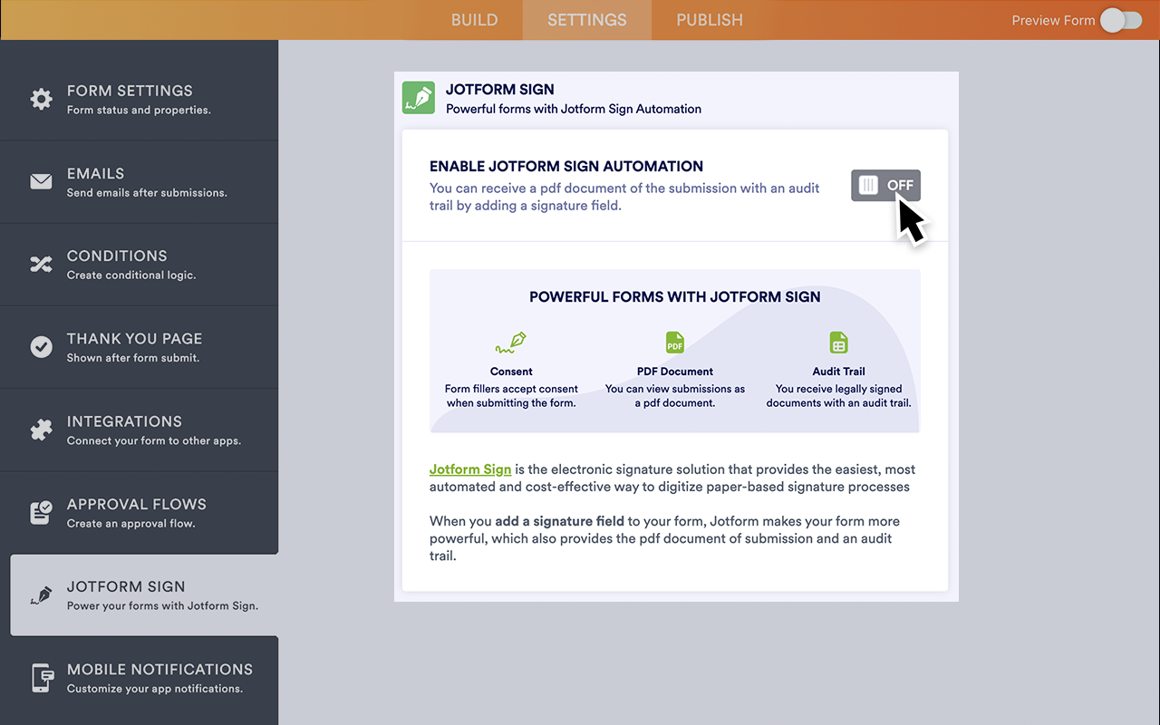This screenshot has width=1160, height=725.
Task: Click the Mobile Notifications phone icon
Action: pyautogui.click(x=41, y=677)
